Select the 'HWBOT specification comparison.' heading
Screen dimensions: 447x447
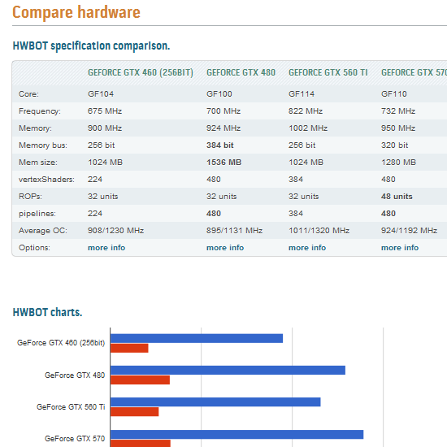(91, 46)
